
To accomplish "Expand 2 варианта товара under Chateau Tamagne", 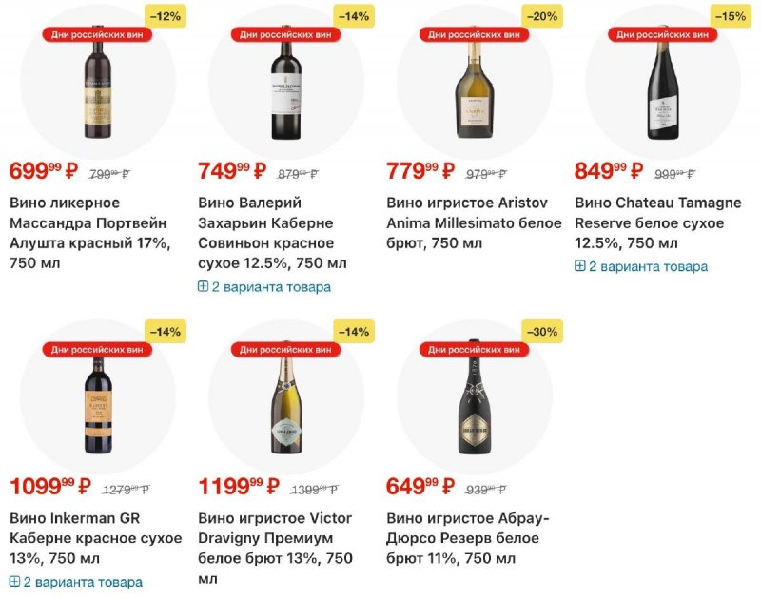I will tap(641, 266).
